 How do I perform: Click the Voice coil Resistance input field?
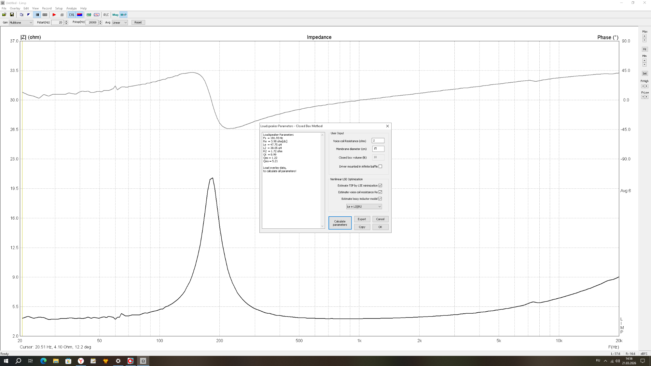[x=378, y=141]
